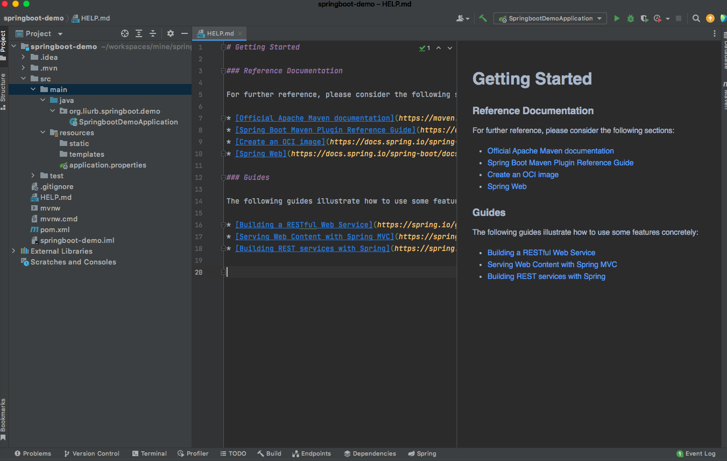Viewport: 727px width, 461px height.
Task: Click the orange IDE update arrow icon
Action: (710, 18)
